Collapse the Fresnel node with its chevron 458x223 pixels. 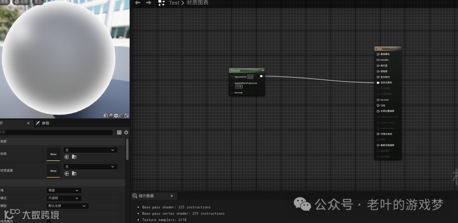[263, 70]
